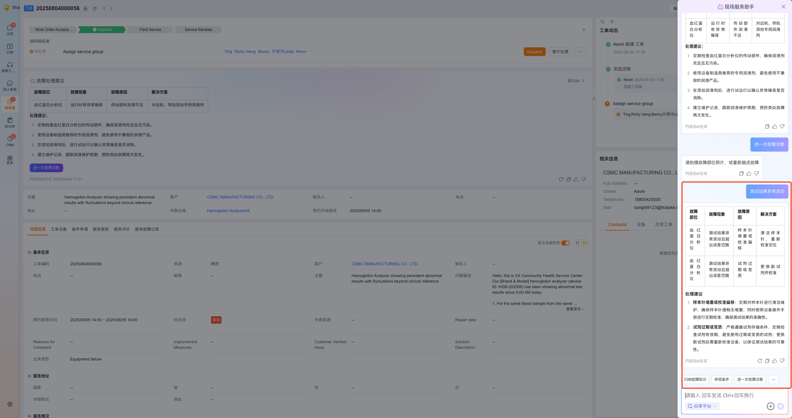Thumbs-up the 请拍摄故障部位照片 reply
The height and width of the screenshot is (418, 792).
tap(749, 173)
